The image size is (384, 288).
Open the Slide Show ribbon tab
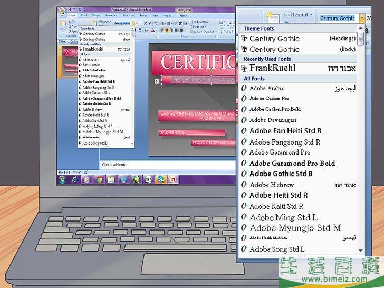coord(128,15)
